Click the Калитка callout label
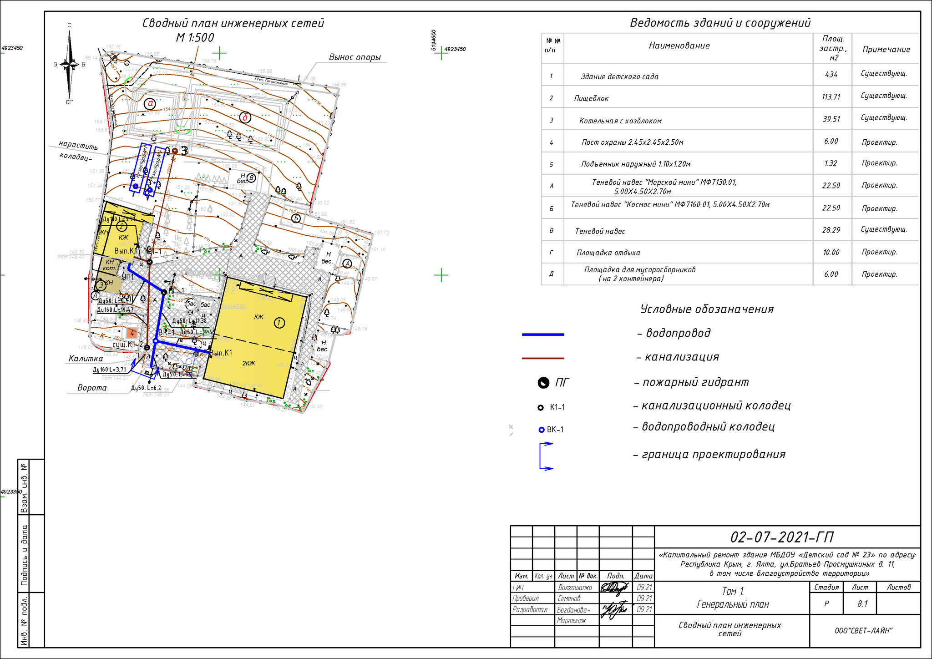This screenshot has height=659, width=932. click(x=86, y=359)
